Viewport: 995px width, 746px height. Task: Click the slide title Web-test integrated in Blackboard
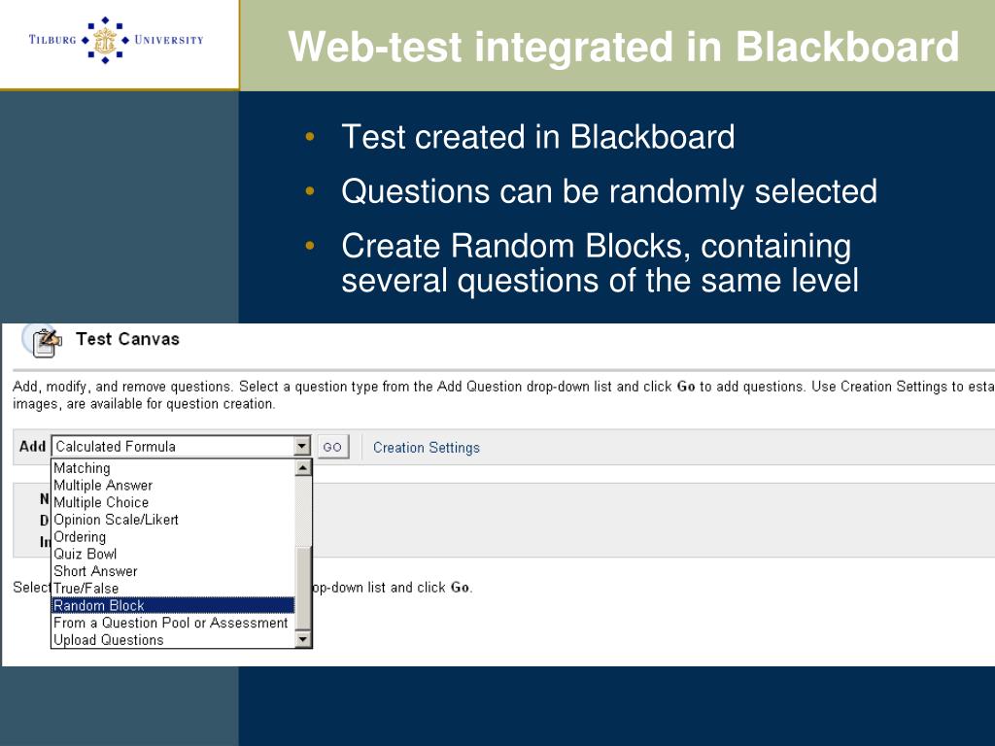tap(623, 47)
